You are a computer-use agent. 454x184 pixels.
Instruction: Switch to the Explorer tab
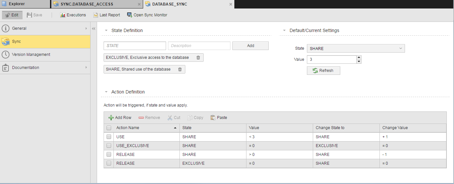(16, 4)
